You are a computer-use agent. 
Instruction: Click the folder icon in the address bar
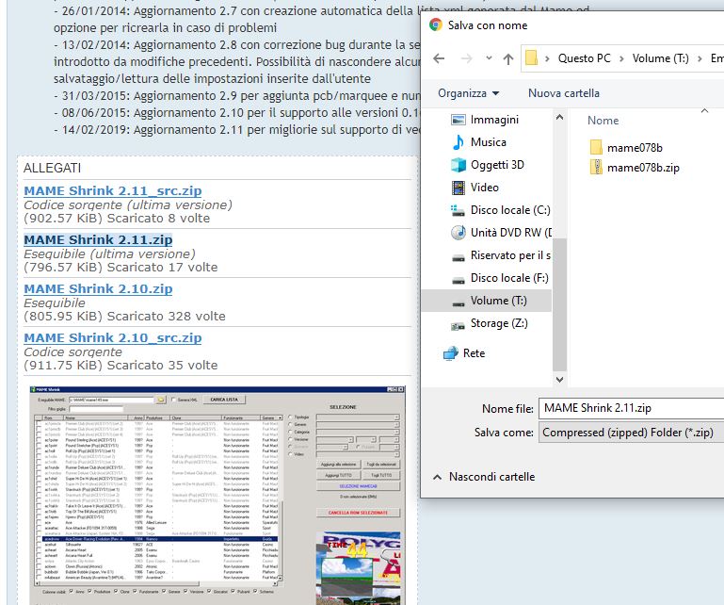click(x=531, y=58)
